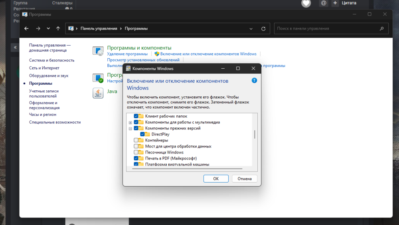Open the Java control panel item
The width and height of the screenshot is (399, 225).
click(112, 91)
